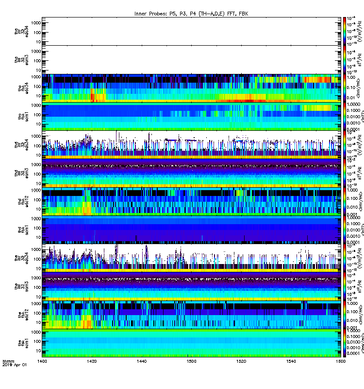The height and width of the screenshot is (389, 364).
Task: Click the thd fff scm3 spectrogram
Action: click(x=191, y=173)
